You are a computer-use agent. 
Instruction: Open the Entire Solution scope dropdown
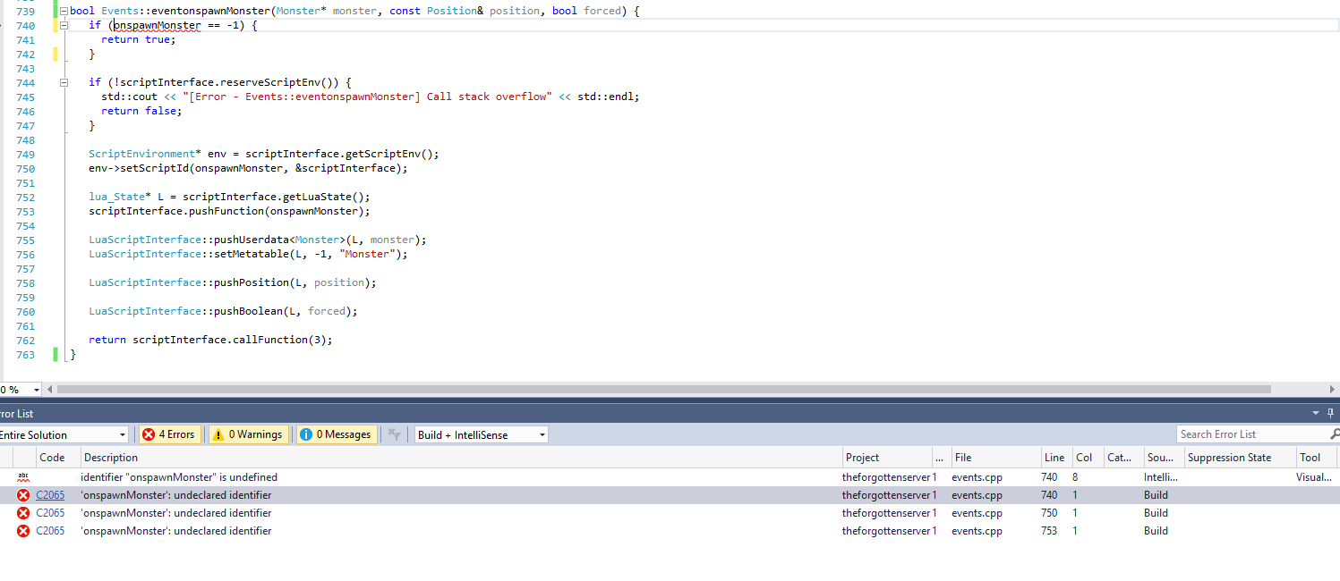(63, 434)
